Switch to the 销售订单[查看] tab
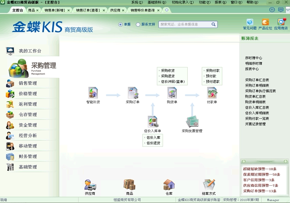 tap(88, 10)
